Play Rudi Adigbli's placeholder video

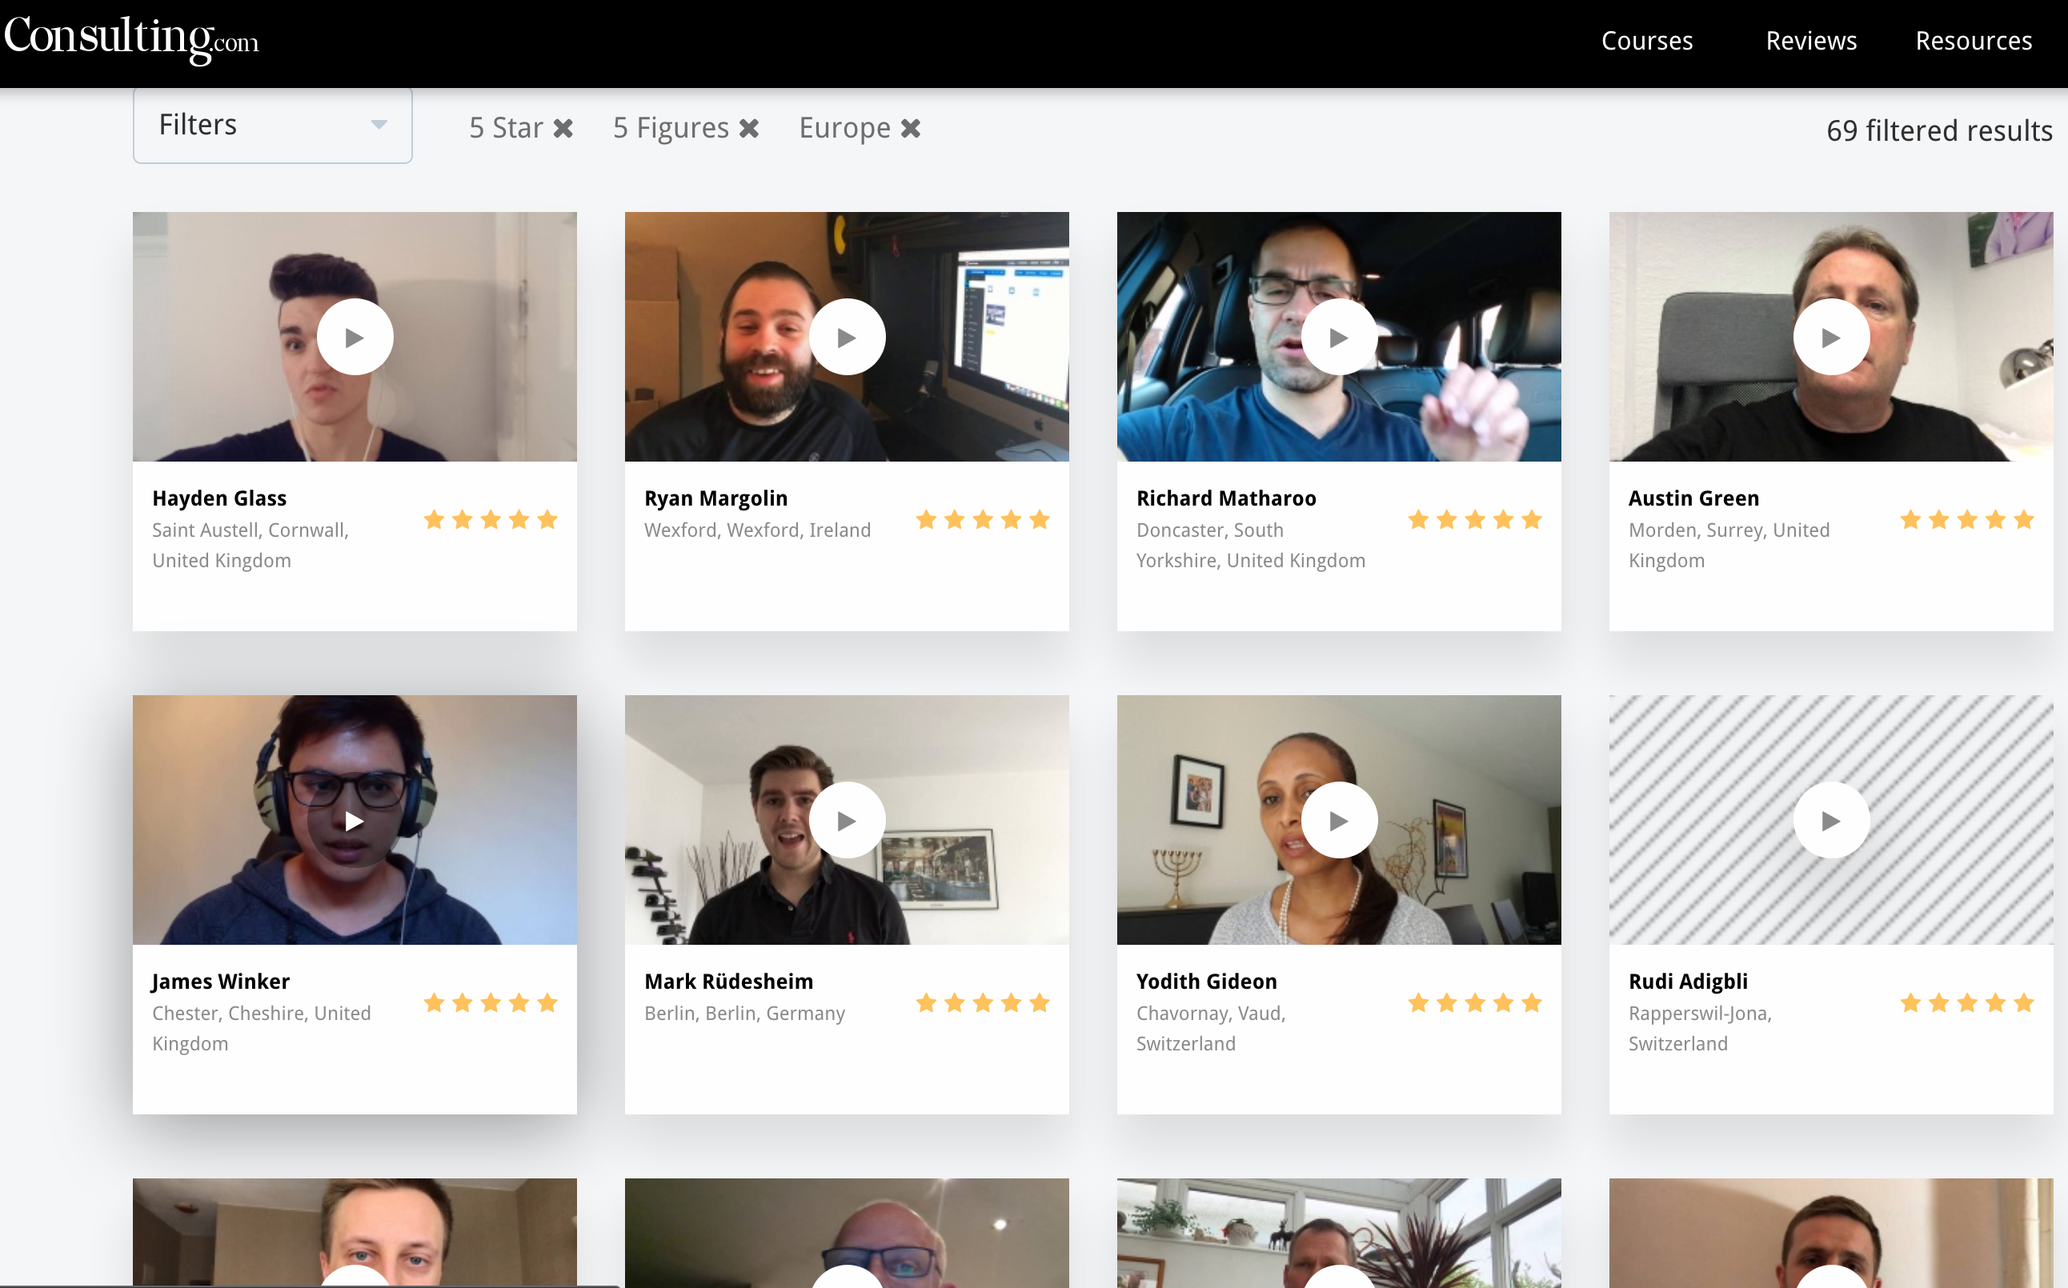[x=1830, y=821]
